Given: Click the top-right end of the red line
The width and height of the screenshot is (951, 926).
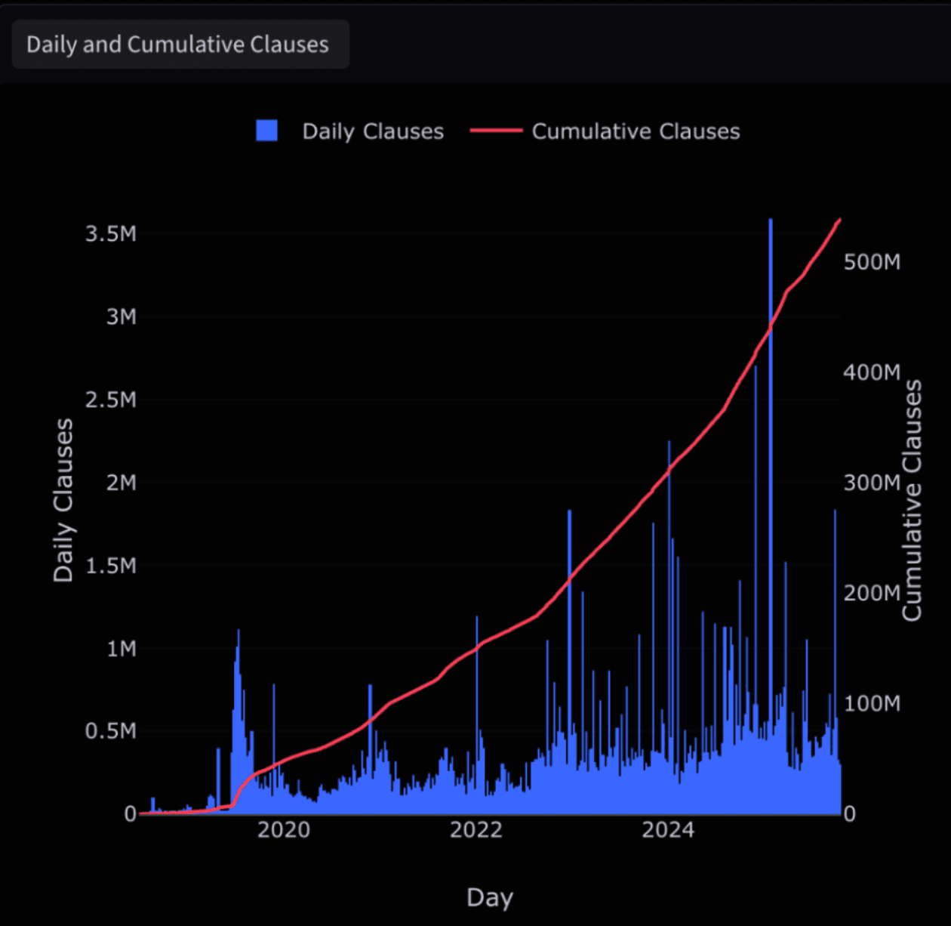Looking at the screenshot, I should pyautogui.click(x=840, y=220).
